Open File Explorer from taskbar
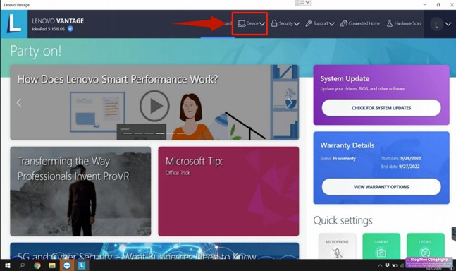This screenshot has height=271, width=456. [51, 265]
